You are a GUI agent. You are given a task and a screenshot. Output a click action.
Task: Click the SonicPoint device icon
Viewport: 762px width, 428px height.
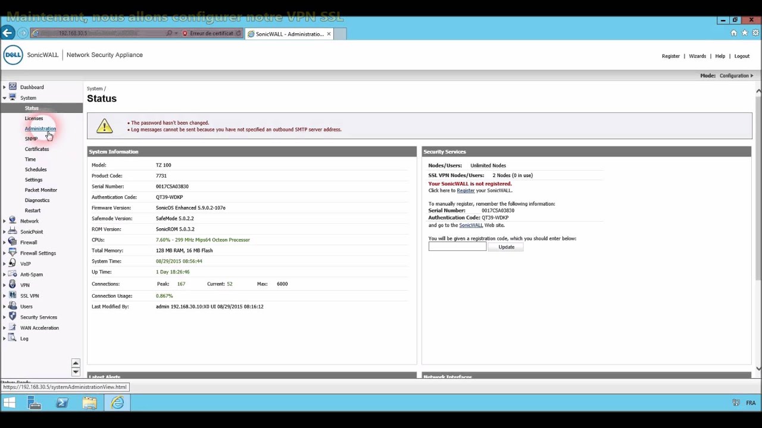[x=13, y=231]
